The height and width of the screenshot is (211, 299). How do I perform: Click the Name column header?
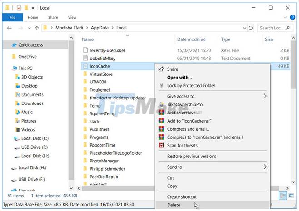point(88,39)
